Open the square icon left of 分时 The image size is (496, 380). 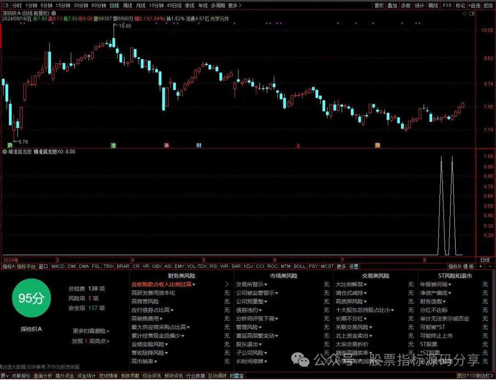coord(6,6)
